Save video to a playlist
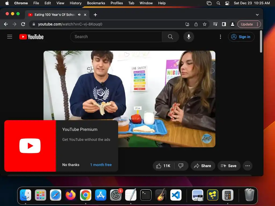Viewport: 275px width, 206px height. [229, 166]
